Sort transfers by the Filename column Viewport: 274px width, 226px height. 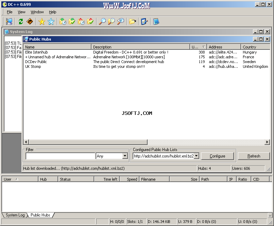click(x=154, y=179)
